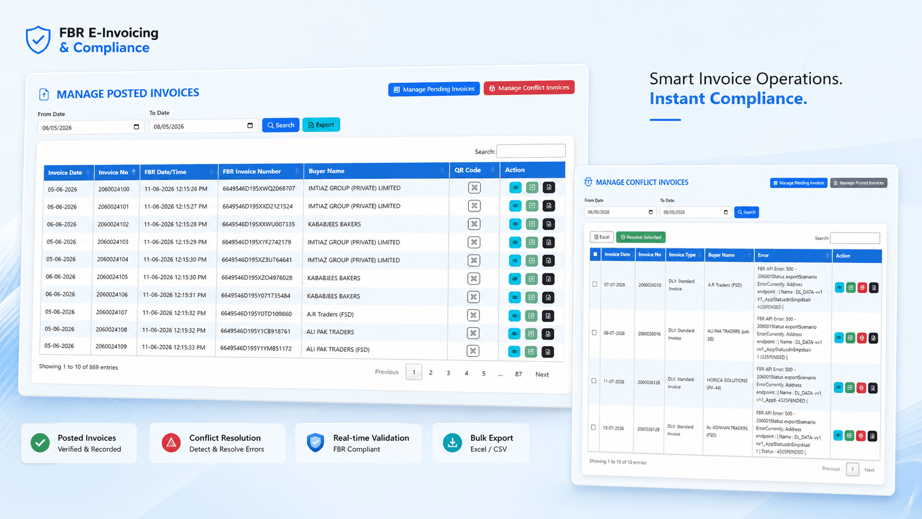Click green download icon for invoice 2060024105
This screenshot has width=922, height=519.
pos(532,279)
